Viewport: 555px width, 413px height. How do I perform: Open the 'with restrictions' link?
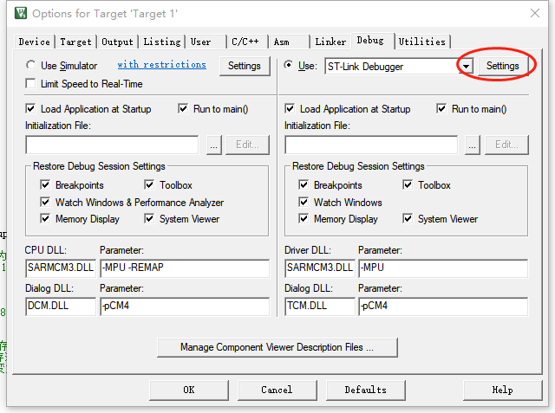click(162, 64)
